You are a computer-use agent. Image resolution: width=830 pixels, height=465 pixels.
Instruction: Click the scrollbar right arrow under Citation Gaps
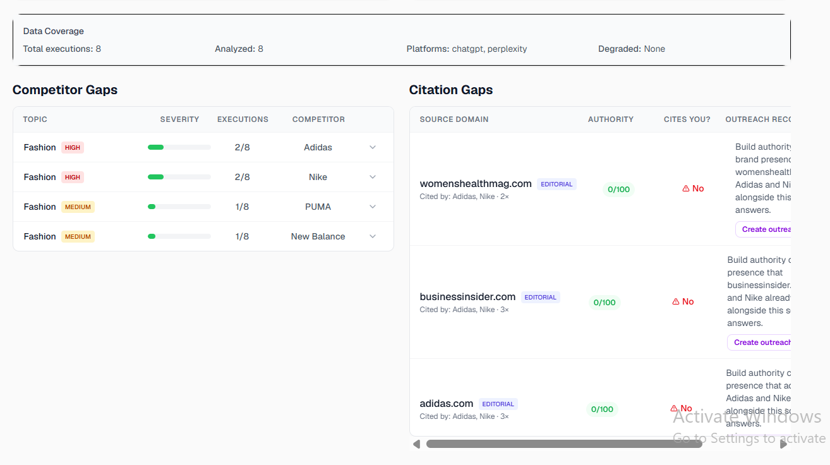784,444
